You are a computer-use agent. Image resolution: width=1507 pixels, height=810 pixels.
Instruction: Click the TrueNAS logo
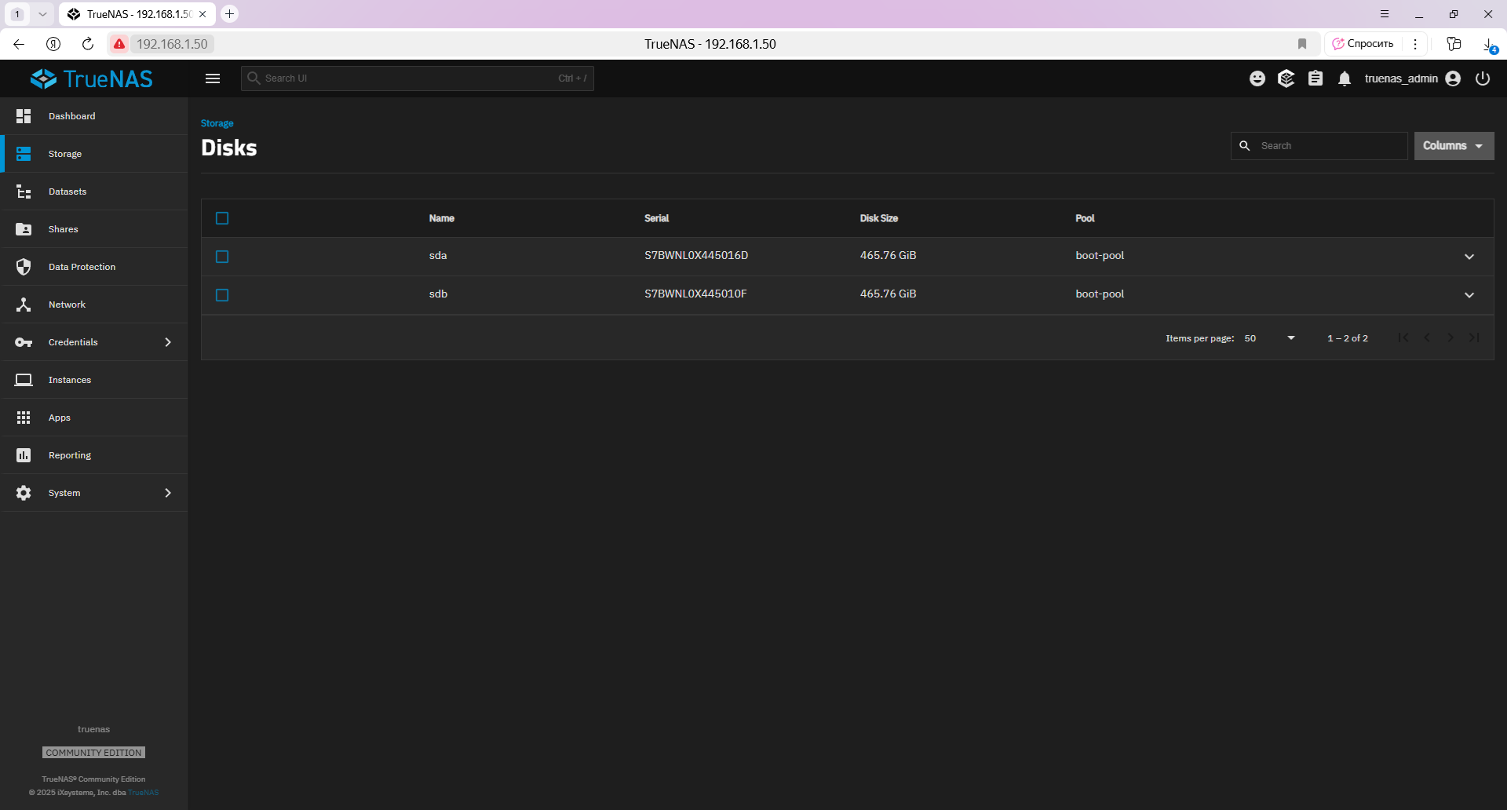[92, 78]
